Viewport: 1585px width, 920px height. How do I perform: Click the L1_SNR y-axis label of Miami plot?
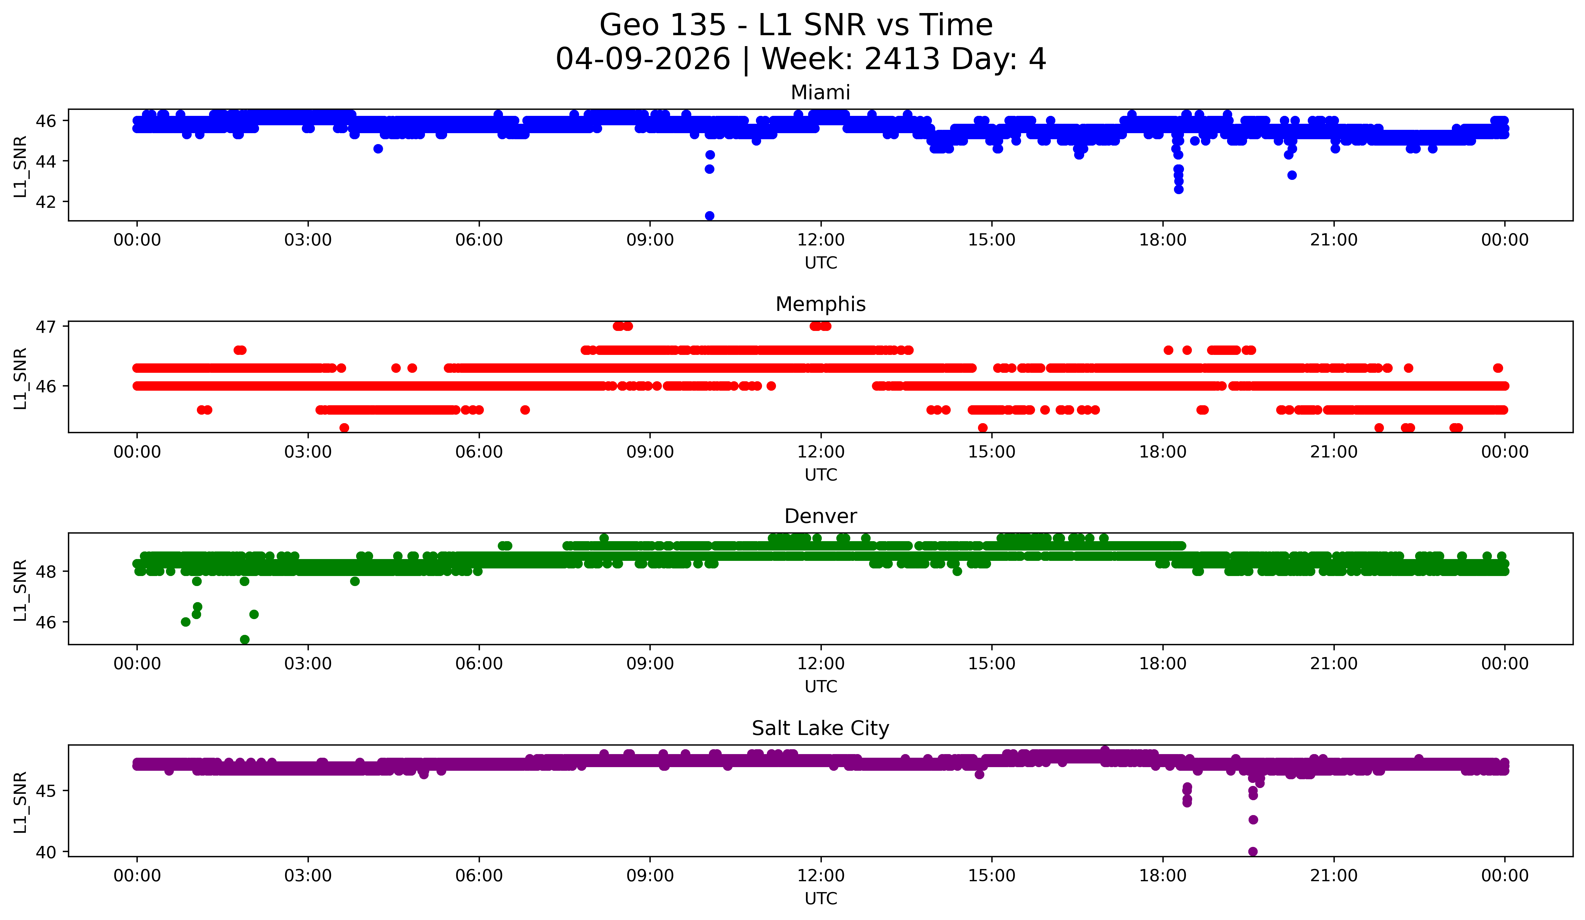tap(20, 167)
